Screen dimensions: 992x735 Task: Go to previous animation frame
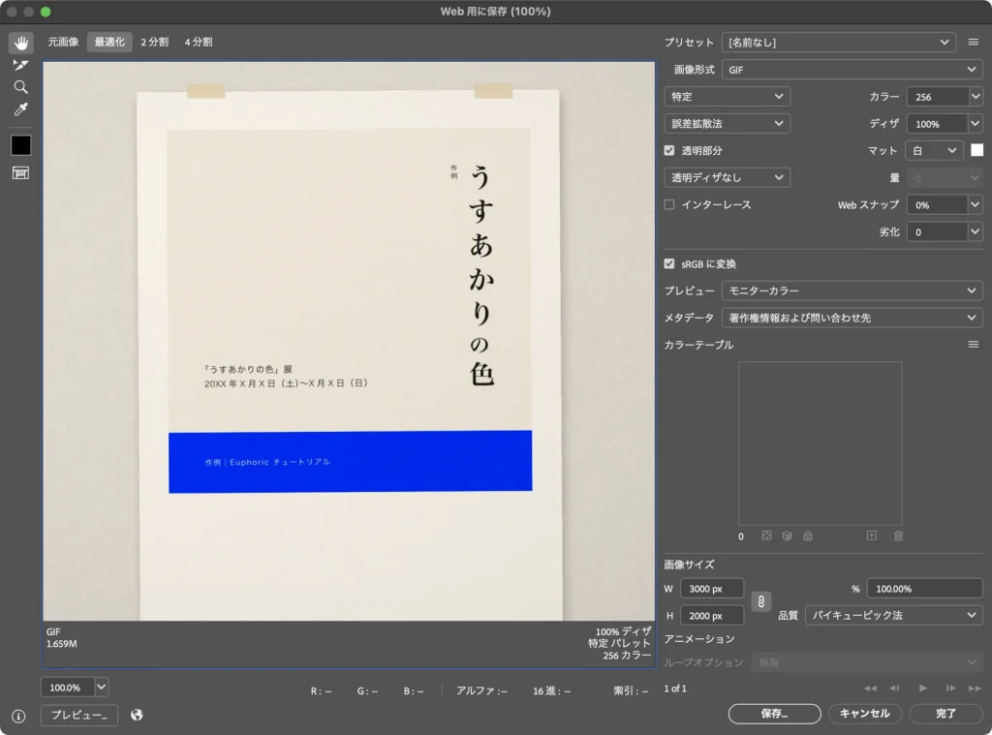tap(894, 689)
